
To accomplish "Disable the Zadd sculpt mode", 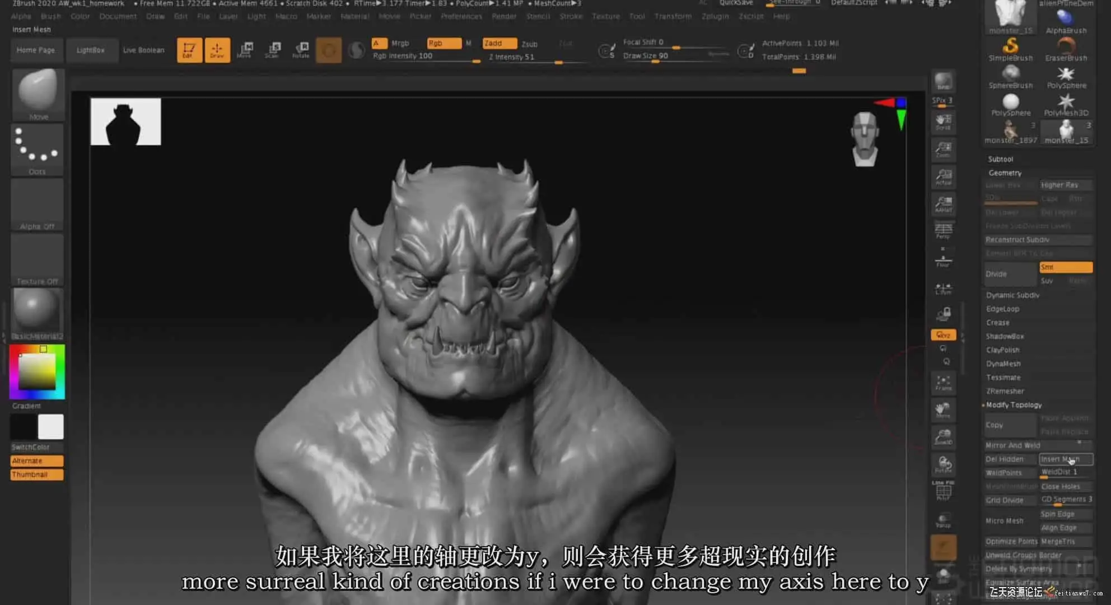I will [499, 43].
